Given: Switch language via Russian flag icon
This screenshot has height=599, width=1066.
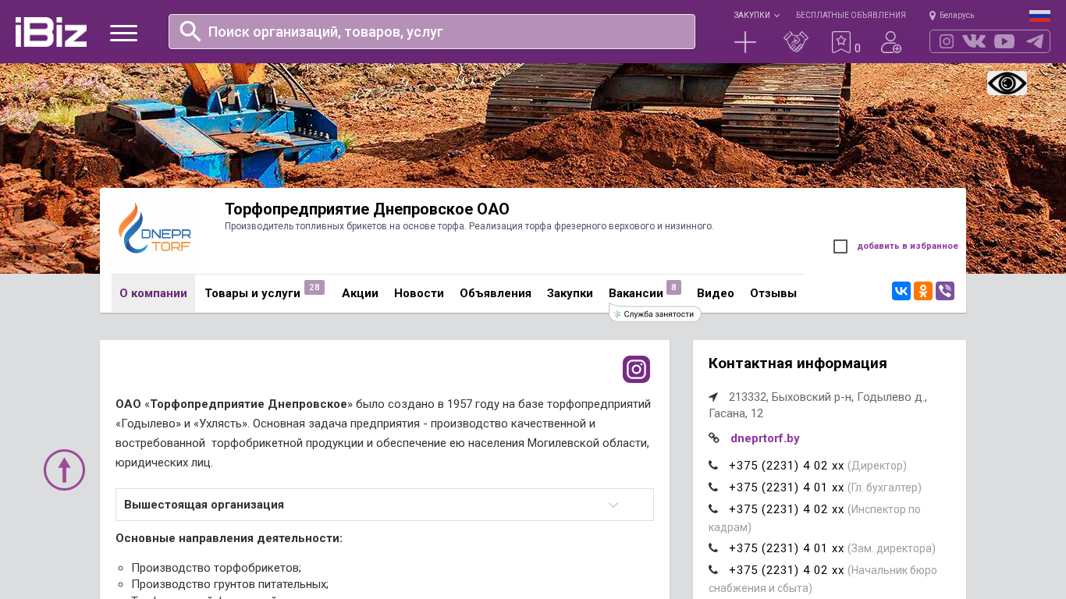Looking at the screenshot, I should pos(1039,16).
